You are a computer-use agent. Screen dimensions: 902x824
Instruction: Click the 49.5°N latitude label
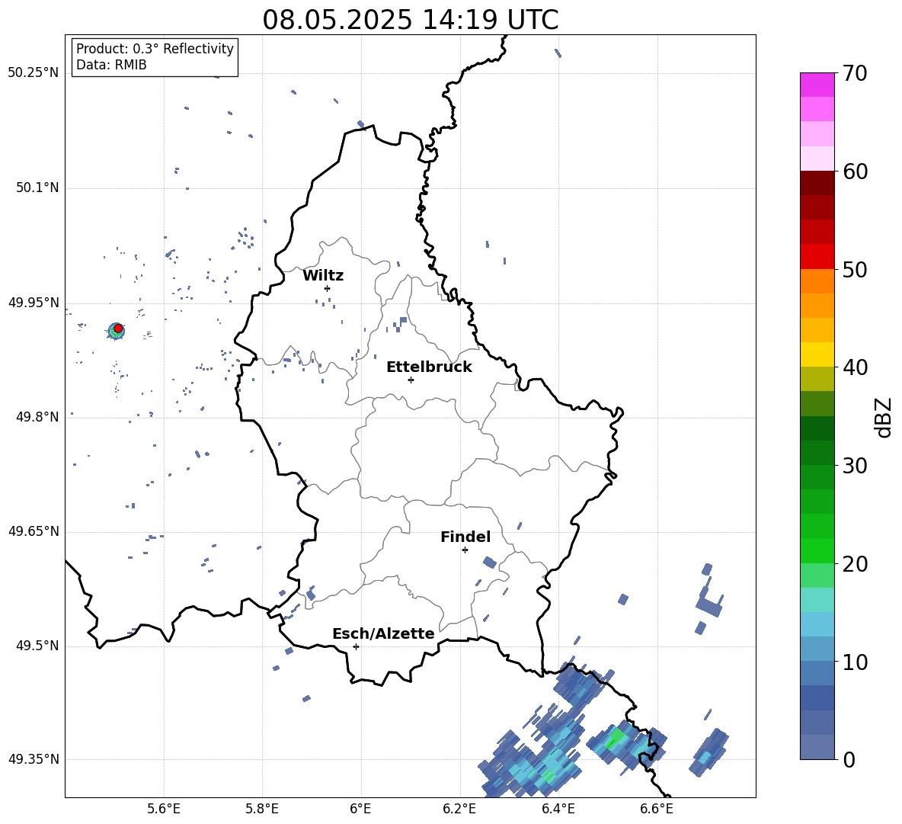[37, 646]
